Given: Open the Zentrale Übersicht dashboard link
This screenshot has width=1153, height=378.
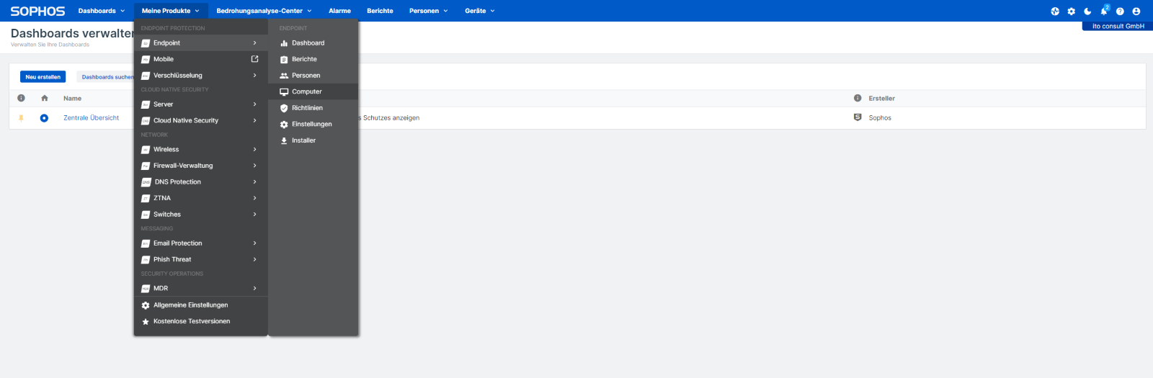Looking at the screenshot, I should pyautogui.click(x=91, y=118).
